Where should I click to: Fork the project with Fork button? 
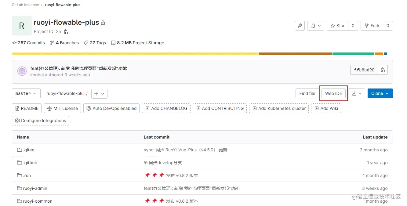(x=372, y=26)
